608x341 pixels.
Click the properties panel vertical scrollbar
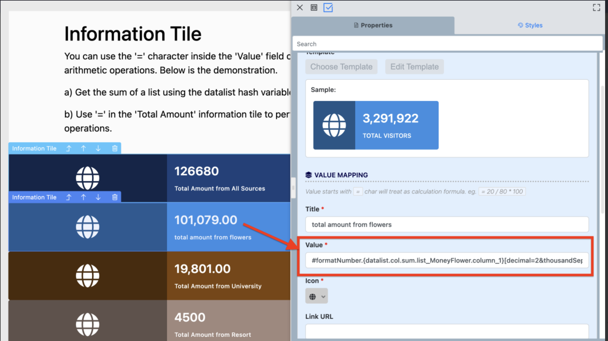[602, 149]
